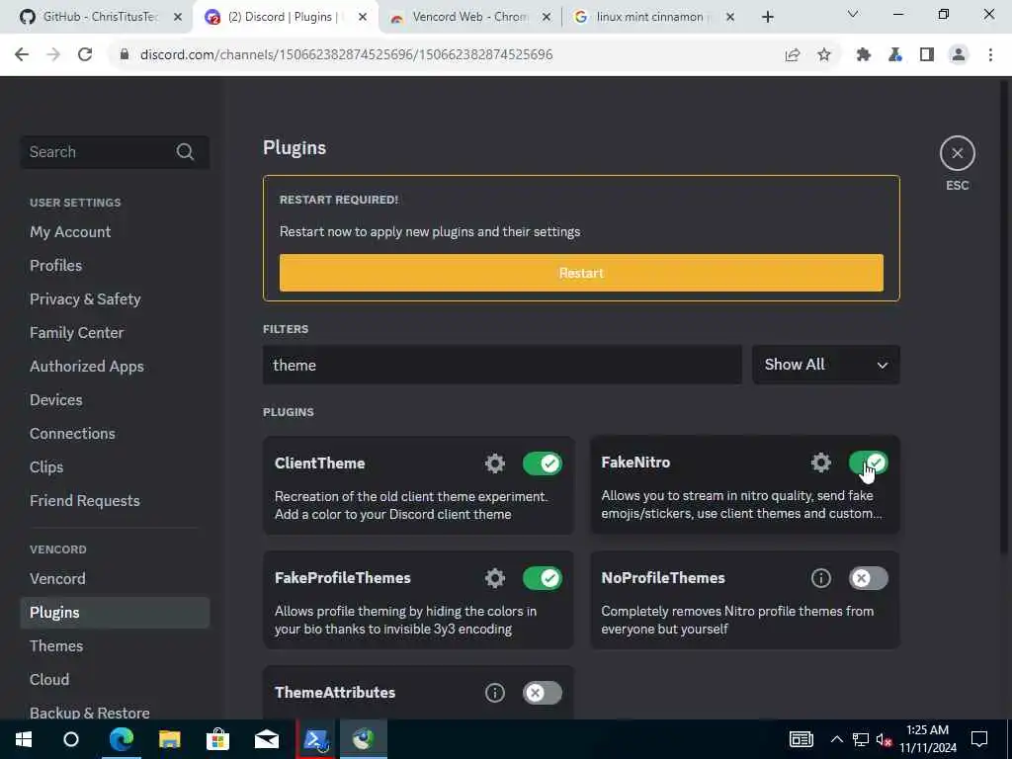Open Profiles settings
The height and width of the screenshot is (759, 1012).
pos(56,265)
